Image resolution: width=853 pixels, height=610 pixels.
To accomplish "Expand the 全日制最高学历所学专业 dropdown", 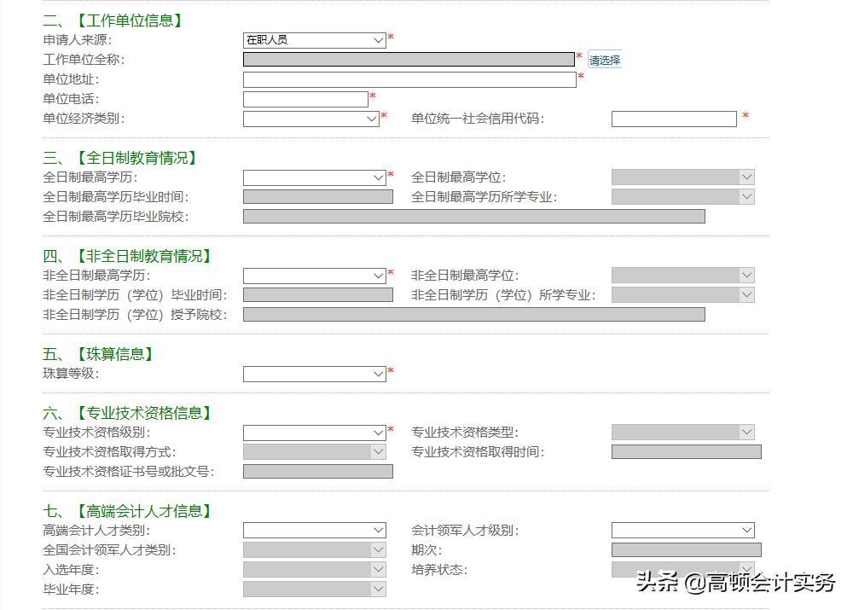I will pyautogui.click(x=682, y=196).
